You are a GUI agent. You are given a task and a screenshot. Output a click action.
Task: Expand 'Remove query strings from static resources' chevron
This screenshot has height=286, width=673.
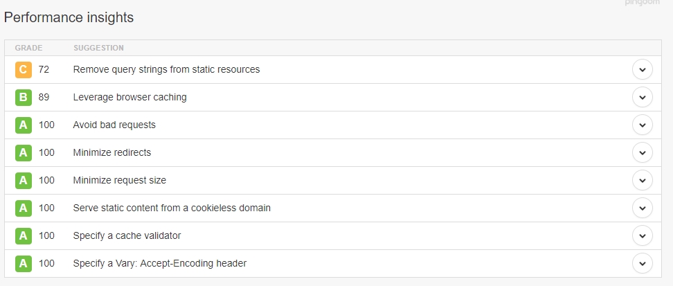tap(642, 69)
